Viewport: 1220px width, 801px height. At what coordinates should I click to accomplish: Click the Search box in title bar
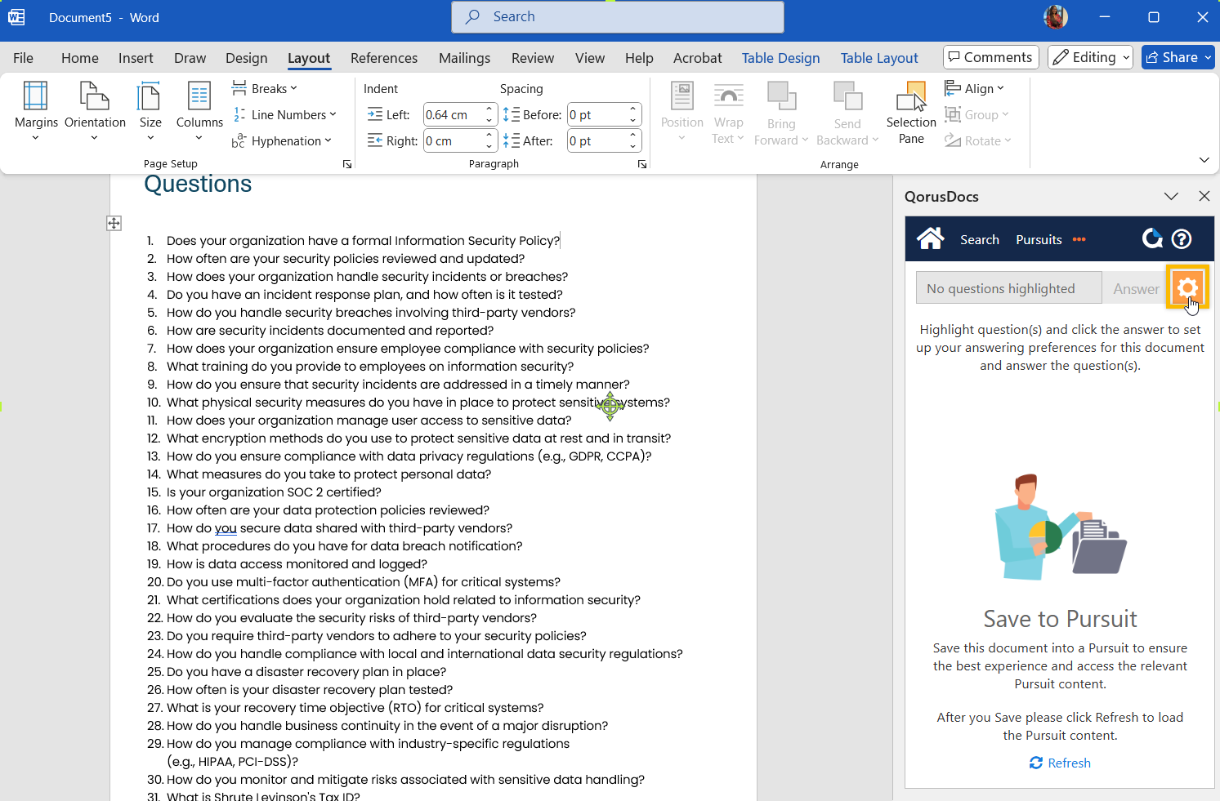click(618, 17)
